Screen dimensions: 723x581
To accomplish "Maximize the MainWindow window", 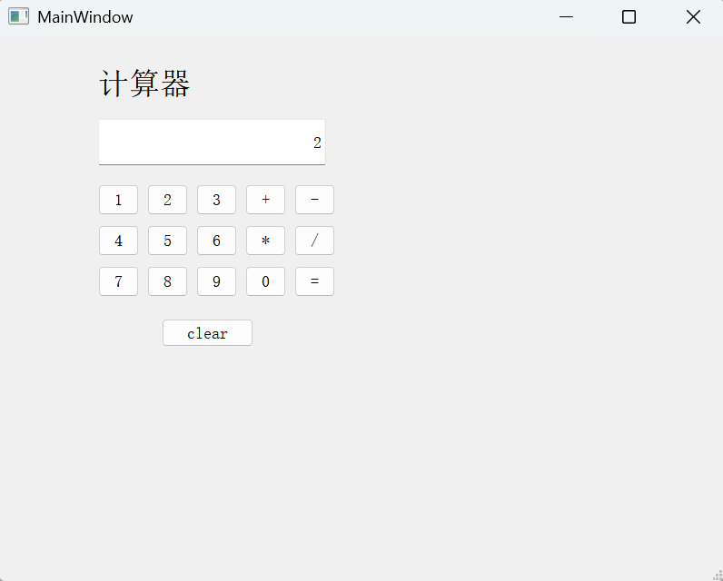I will click(x=629, y=17).
